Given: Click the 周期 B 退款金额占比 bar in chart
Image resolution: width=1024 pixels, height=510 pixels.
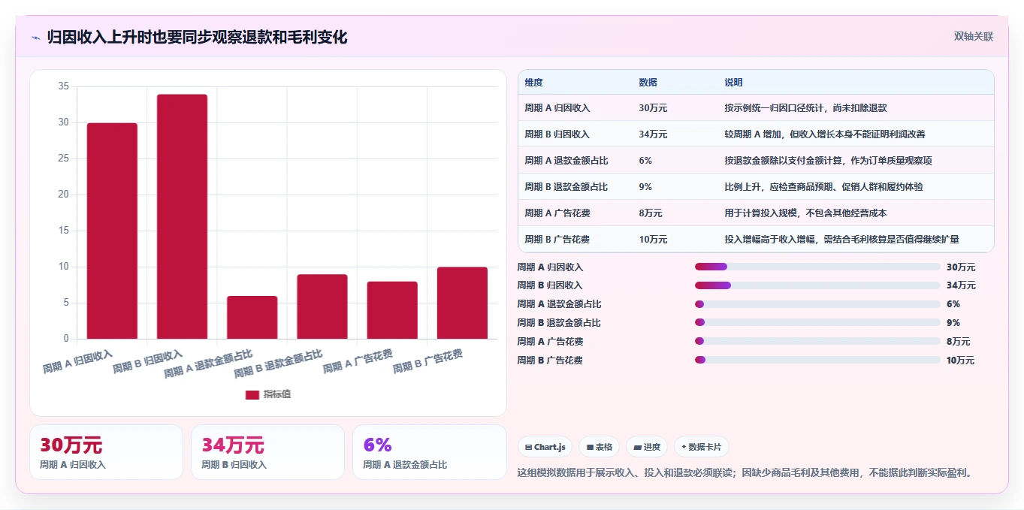Looking at the screenshot, I should (x=322, y=306).
